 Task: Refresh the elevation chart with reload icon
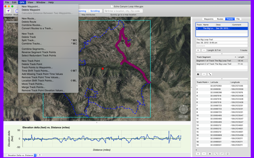click(40, 155)
